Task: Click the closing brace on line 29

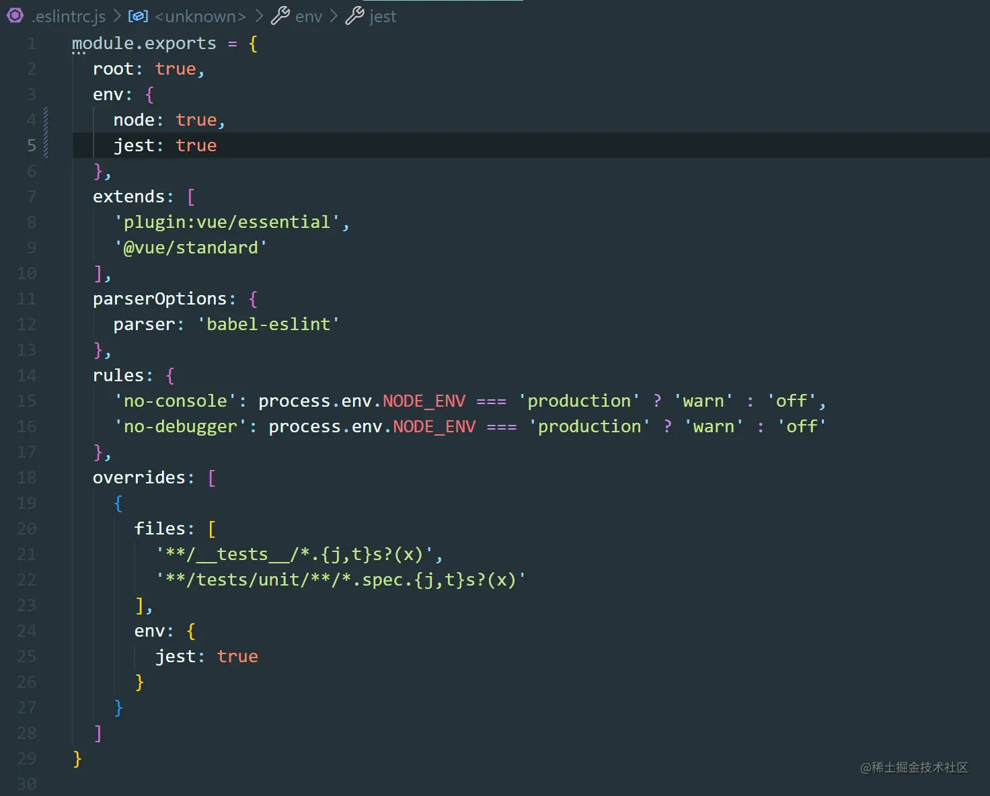Action: coord(77,759)
